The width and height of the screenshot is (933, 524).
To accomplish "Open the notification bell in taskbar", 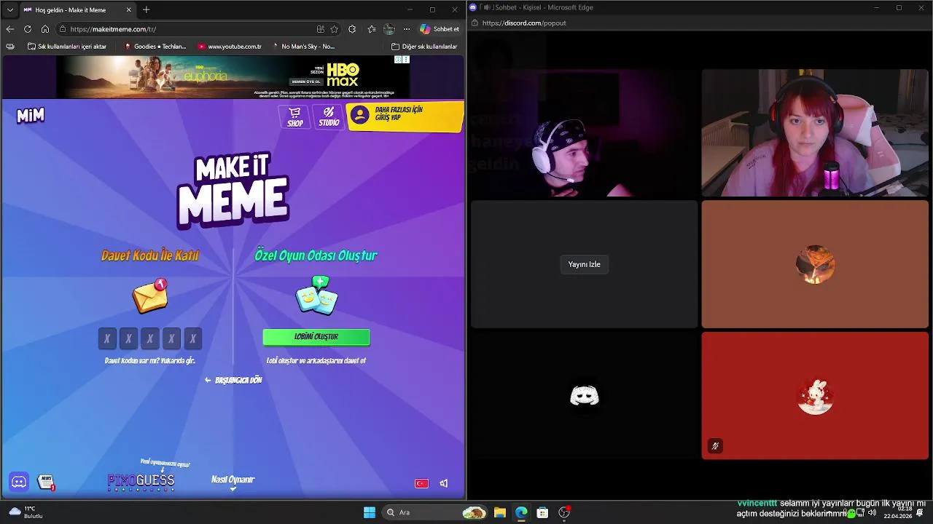I will pos(920,512).
